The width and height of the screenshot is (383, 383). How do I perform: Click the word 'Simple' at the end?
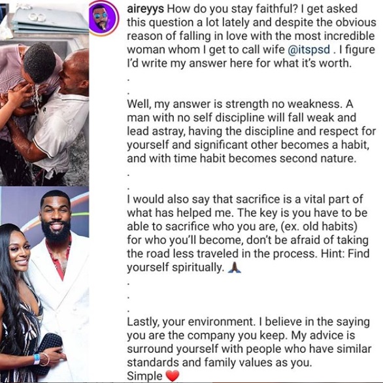(144, 376)
